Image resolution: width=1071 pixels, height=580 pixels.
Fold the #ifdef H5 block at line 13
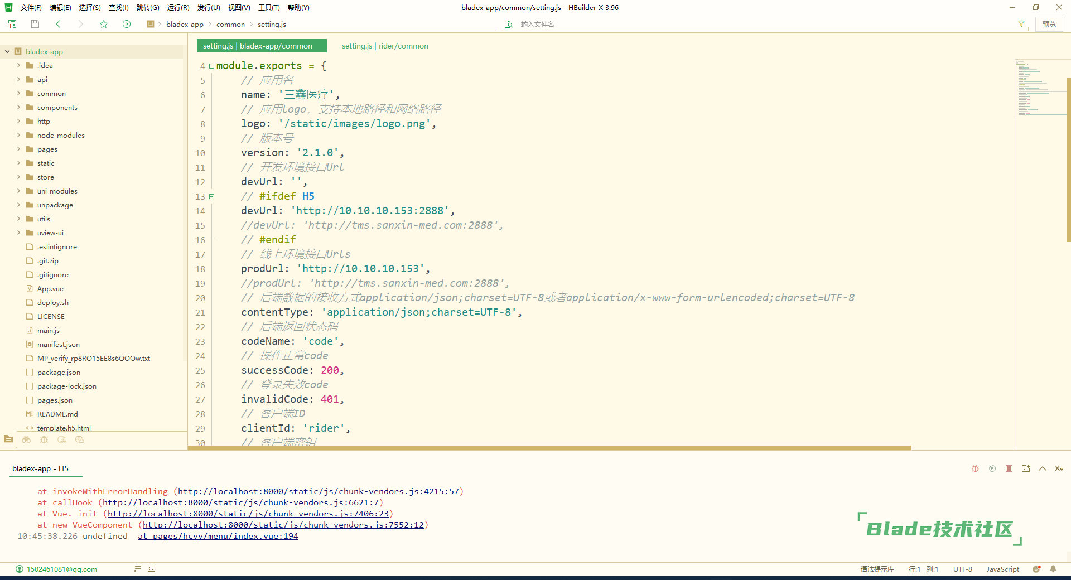point(211,196)
